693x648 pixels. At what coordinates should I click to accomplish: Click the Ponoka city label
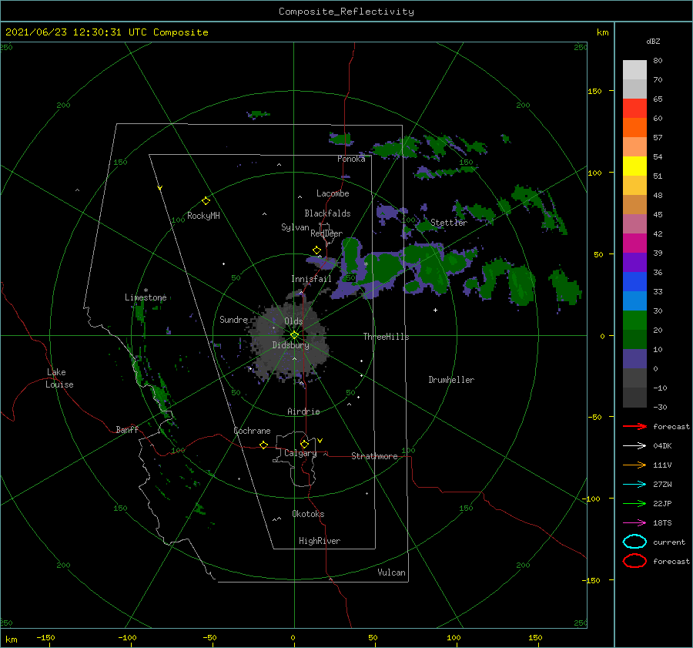(x=351, y=159)
